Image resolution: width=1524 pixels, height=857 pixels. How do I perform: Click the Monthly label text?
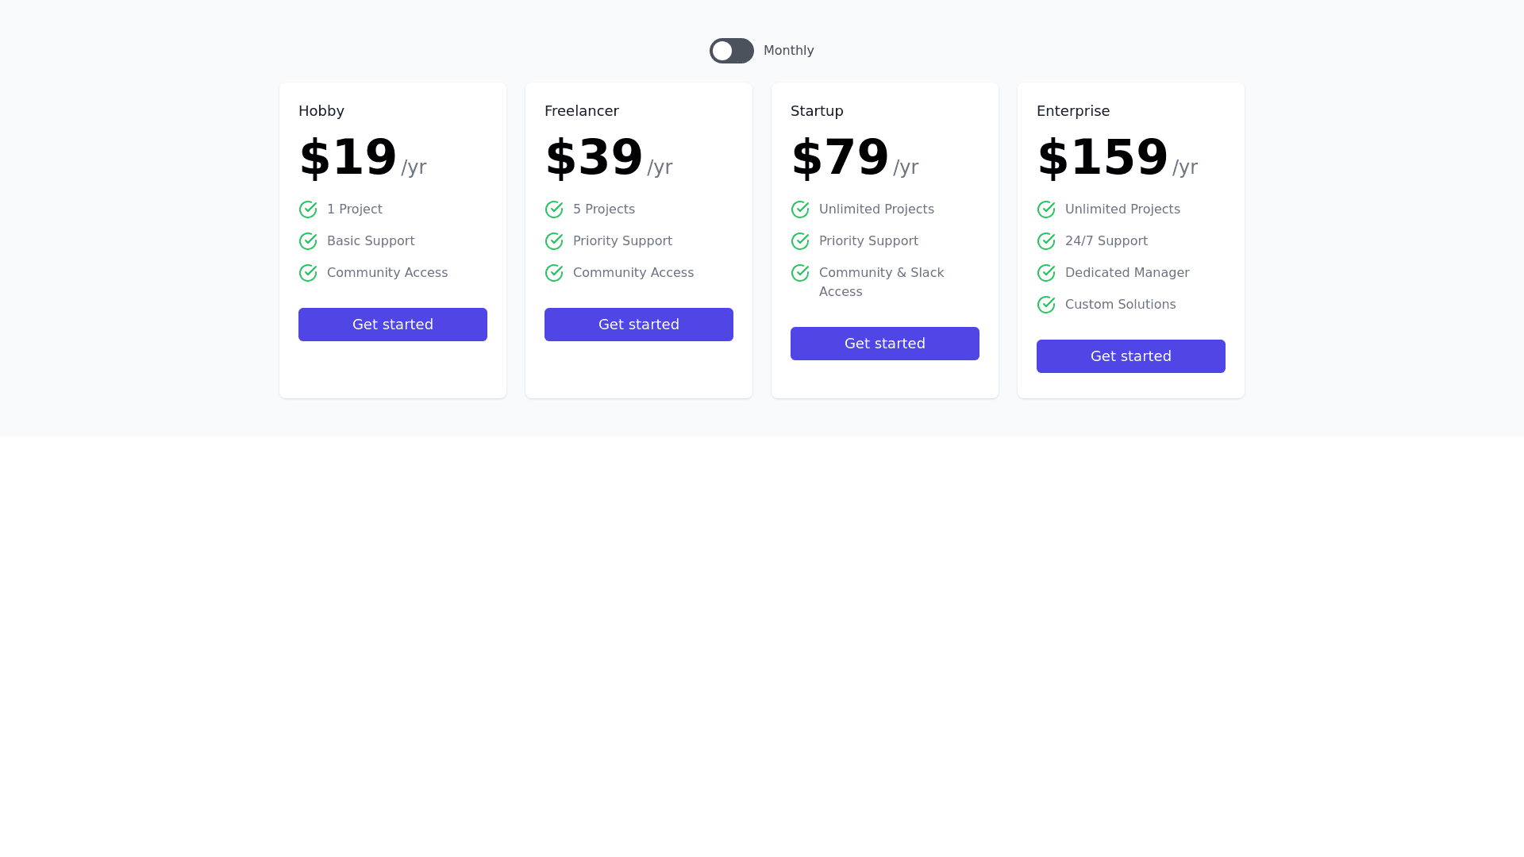[x=788, y=51]
